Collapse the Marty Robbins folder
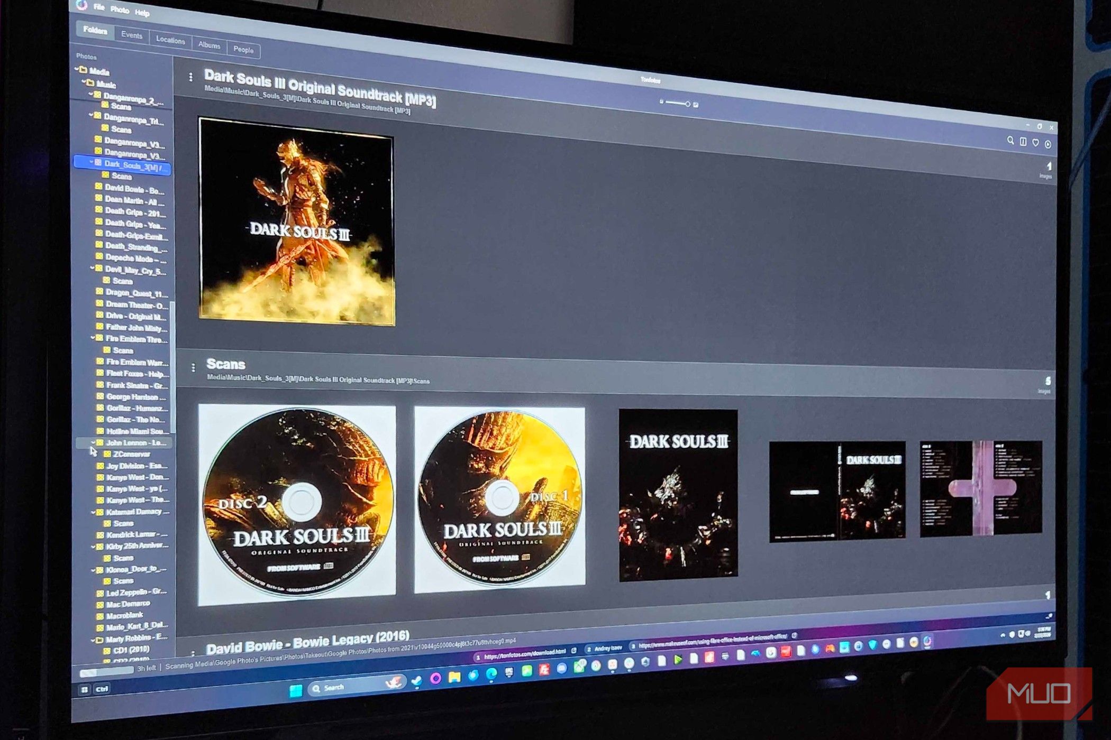1111x740 pixels. [93, 640]
